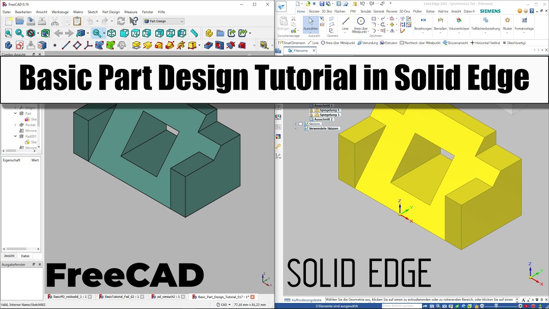The image size is (549, 309).
Task: Click the FreeCAD ruler measure distance icon
Action: point(194,33)
